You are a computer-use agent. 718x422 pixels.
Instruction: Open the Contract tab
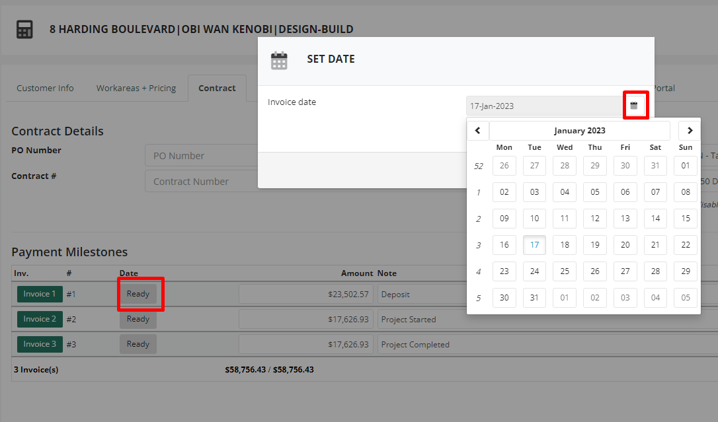point(217,88)
